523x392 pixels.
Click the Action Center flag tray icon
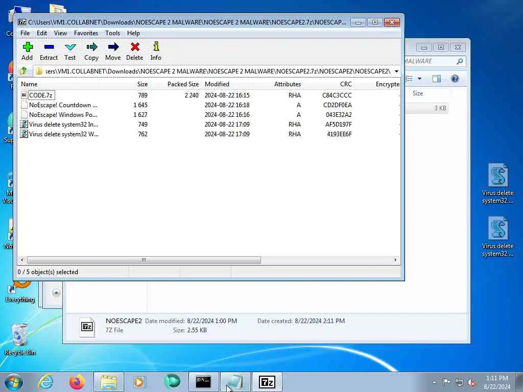[446, 382]
